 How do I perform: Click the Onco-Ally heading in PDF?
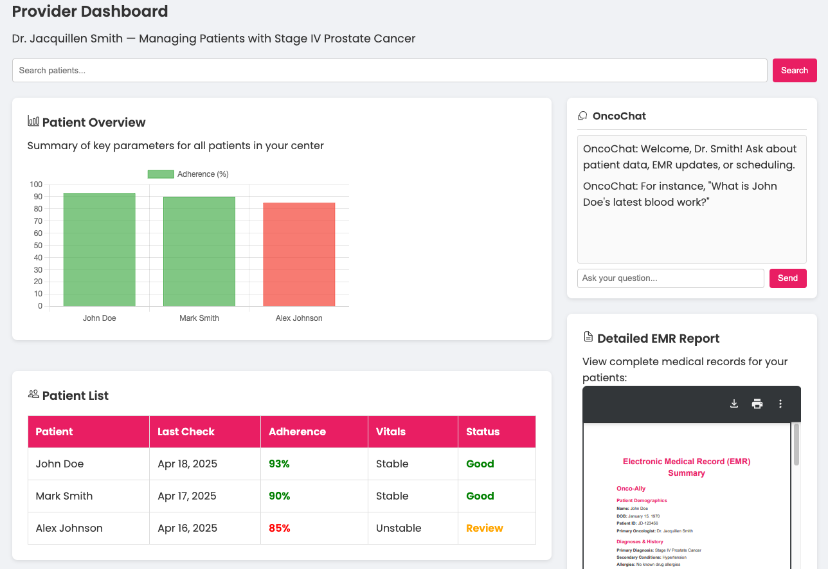[x=631, y=489]
